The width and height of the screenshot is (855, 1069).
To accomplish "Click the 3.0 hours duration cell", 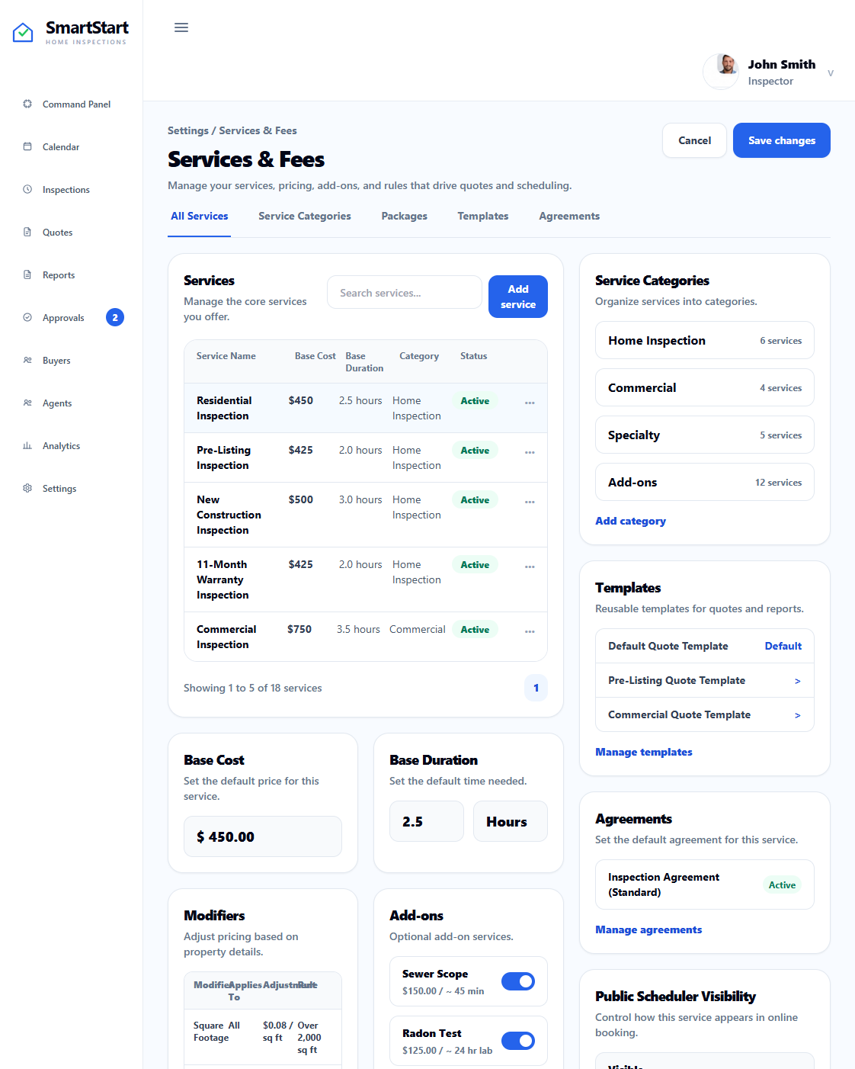I will click(x=360, y=499).
